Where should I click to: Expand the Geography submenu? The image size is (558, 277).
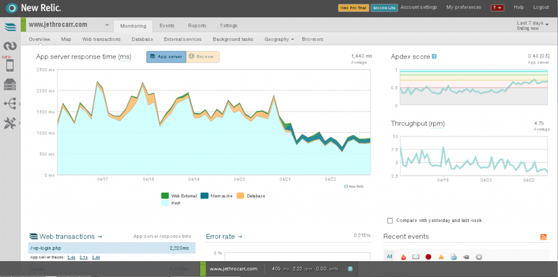click(279, 40)
